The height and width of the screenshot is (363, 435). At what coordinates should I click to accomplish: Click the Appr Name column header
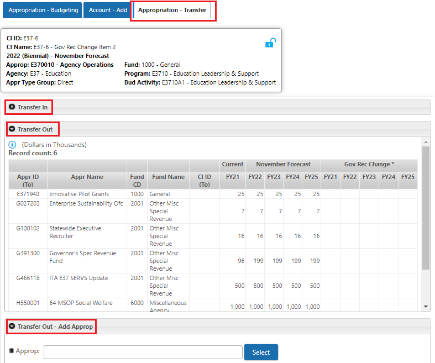pos(87,177)
